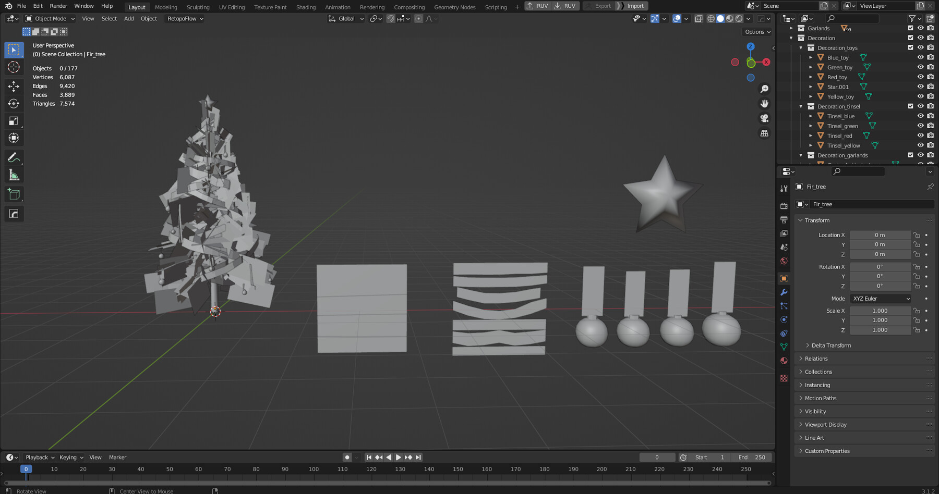
Task: Activate the Measure tool
Action: [13, 174]
